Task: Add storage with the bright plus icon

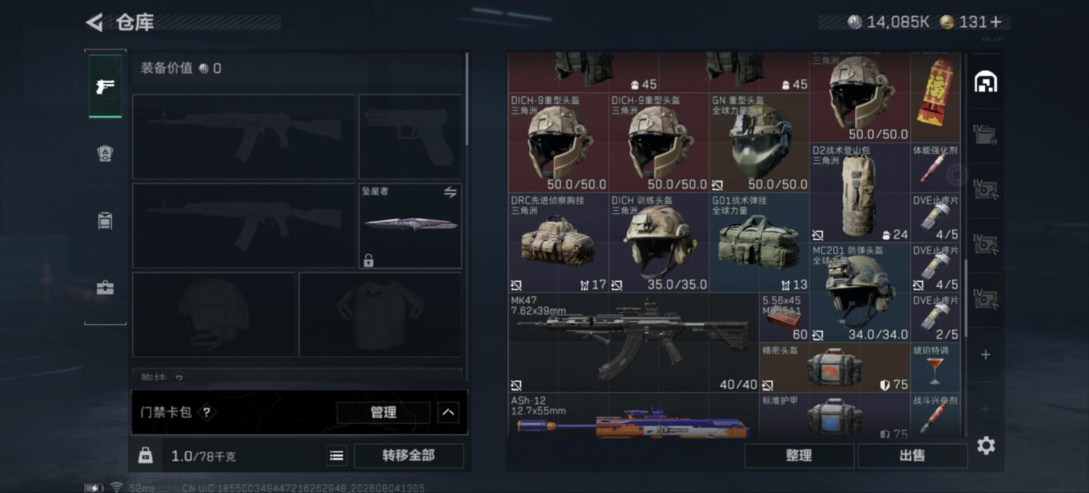Action: click(986, 355)
